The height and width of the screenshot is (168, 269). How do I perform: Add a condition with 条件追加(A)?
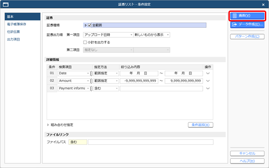coord(201,125)
